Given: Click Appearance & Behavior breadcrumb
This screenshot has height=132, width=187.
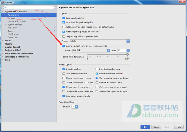Looking at the screenshot, I should coord(70,7).
